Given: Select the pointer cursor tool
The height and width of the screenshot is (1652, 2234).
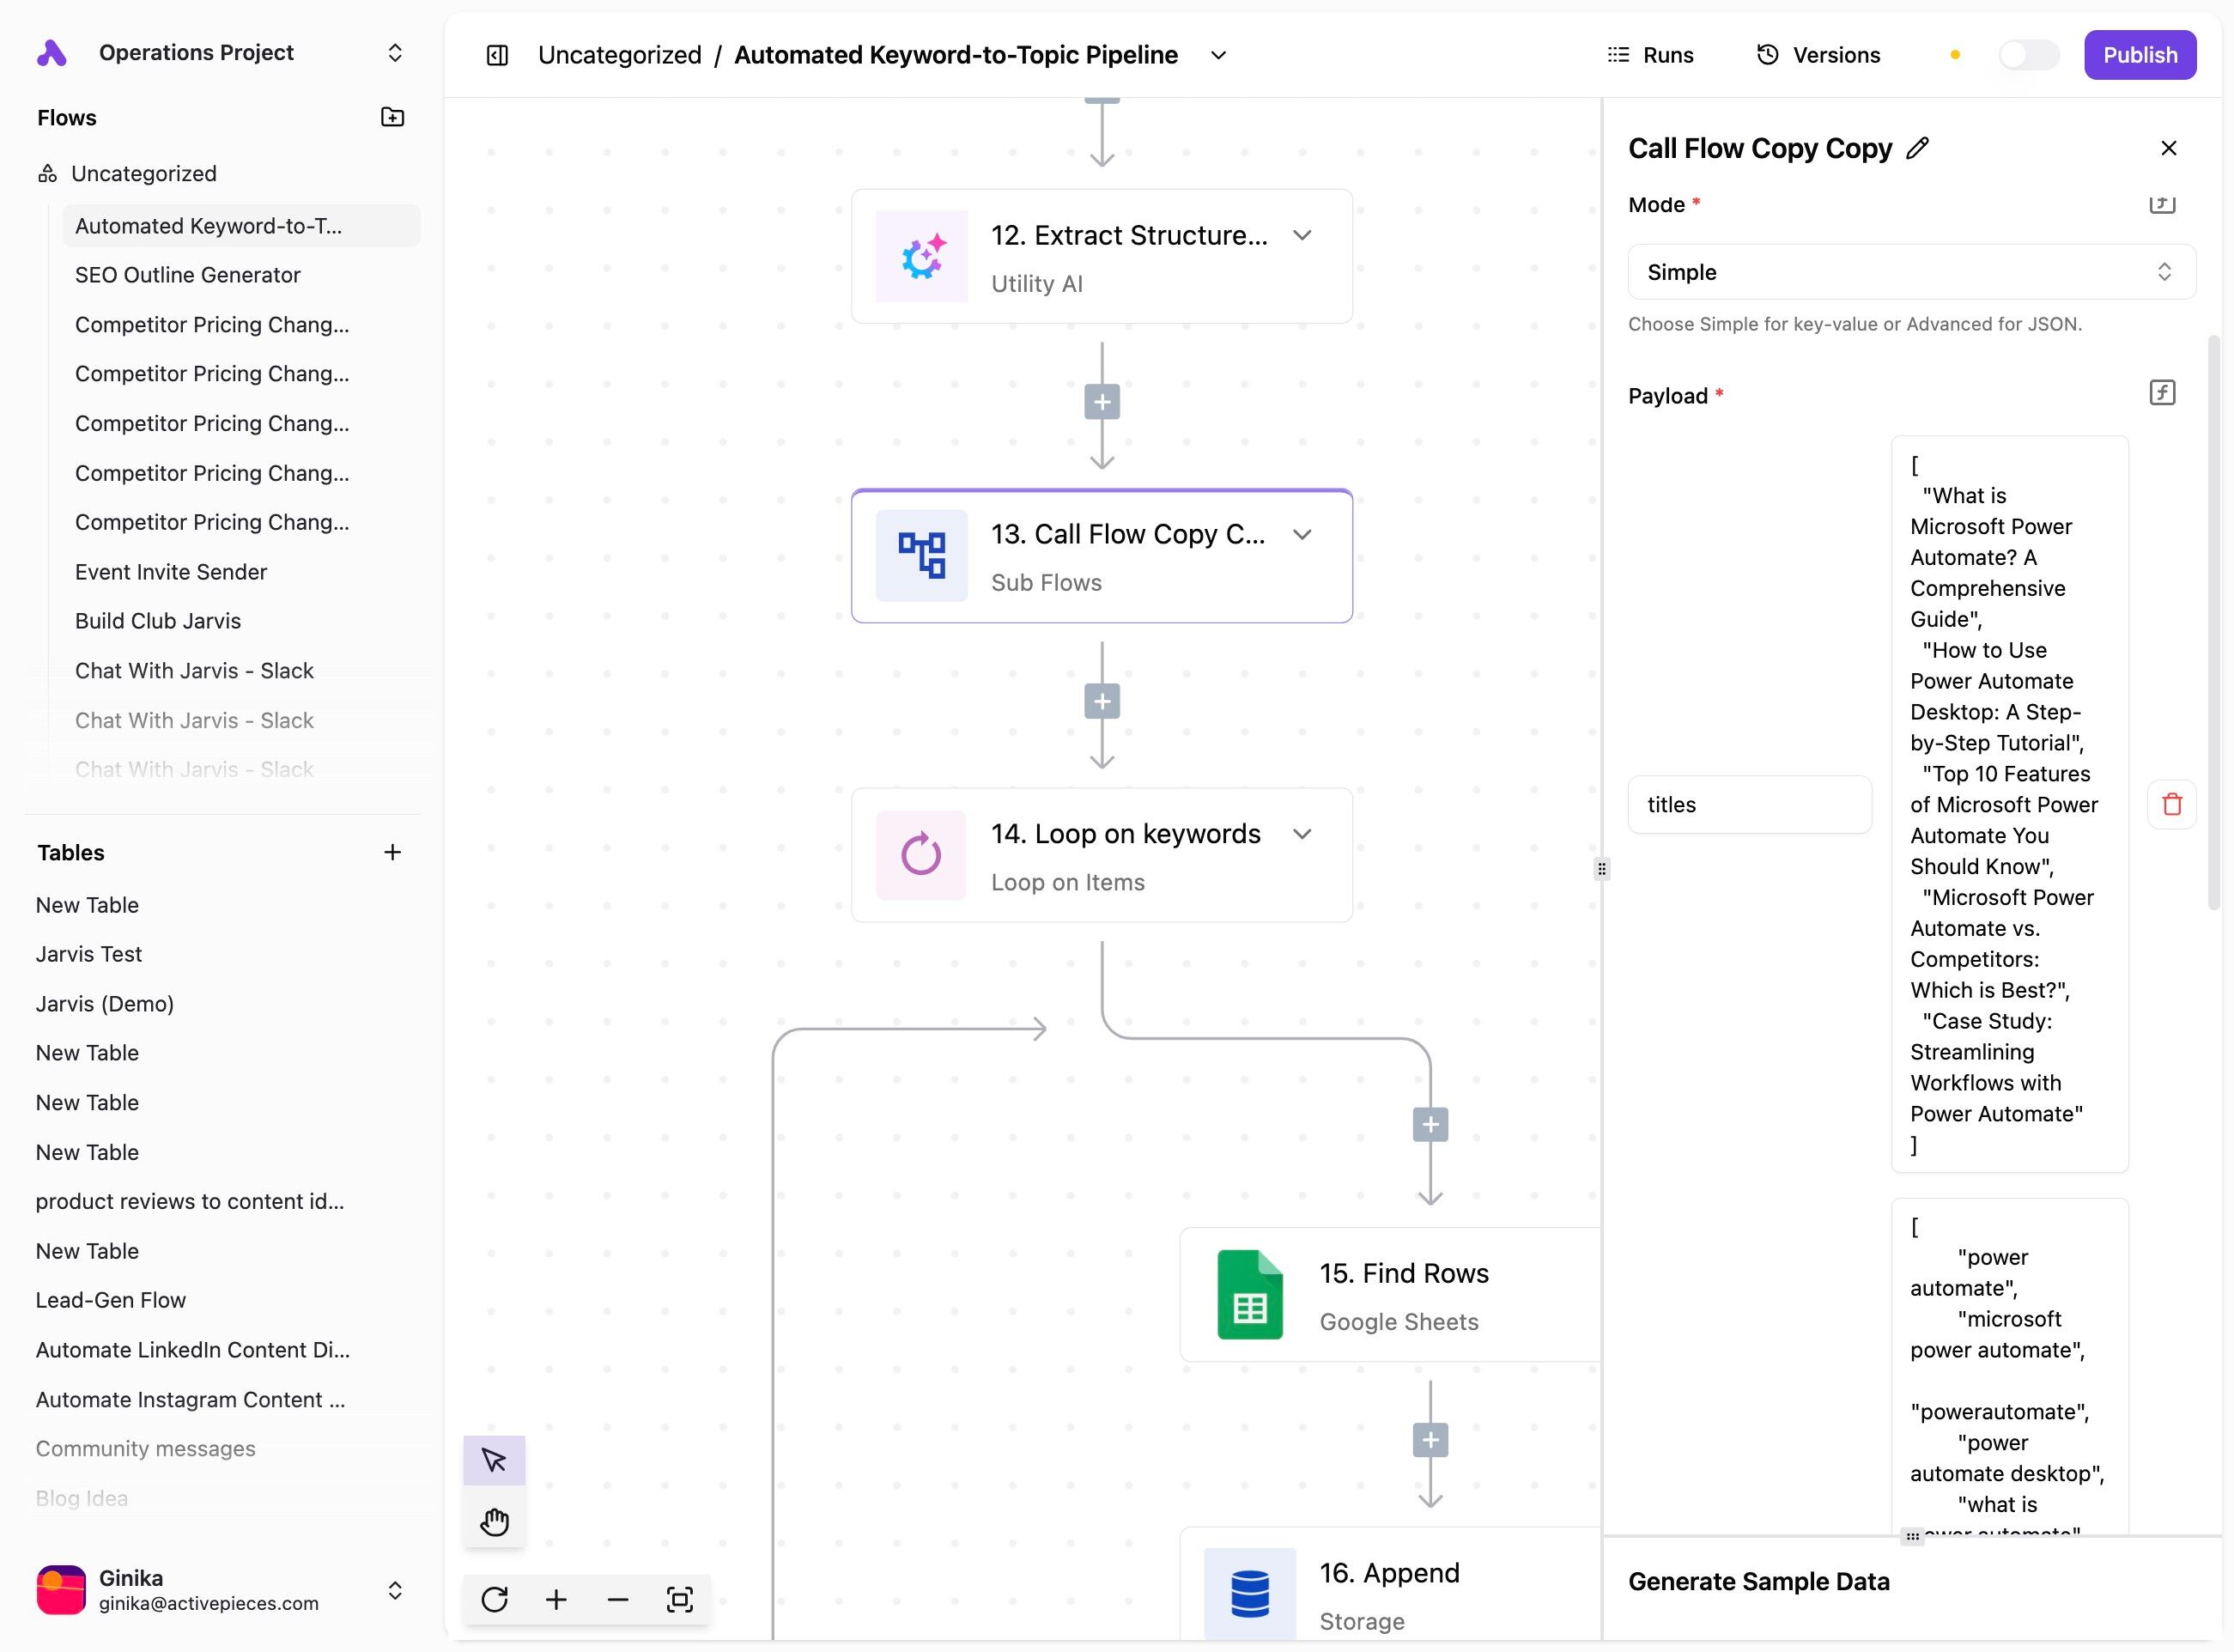Looking at the screenshot, I should click(494, 1460).
